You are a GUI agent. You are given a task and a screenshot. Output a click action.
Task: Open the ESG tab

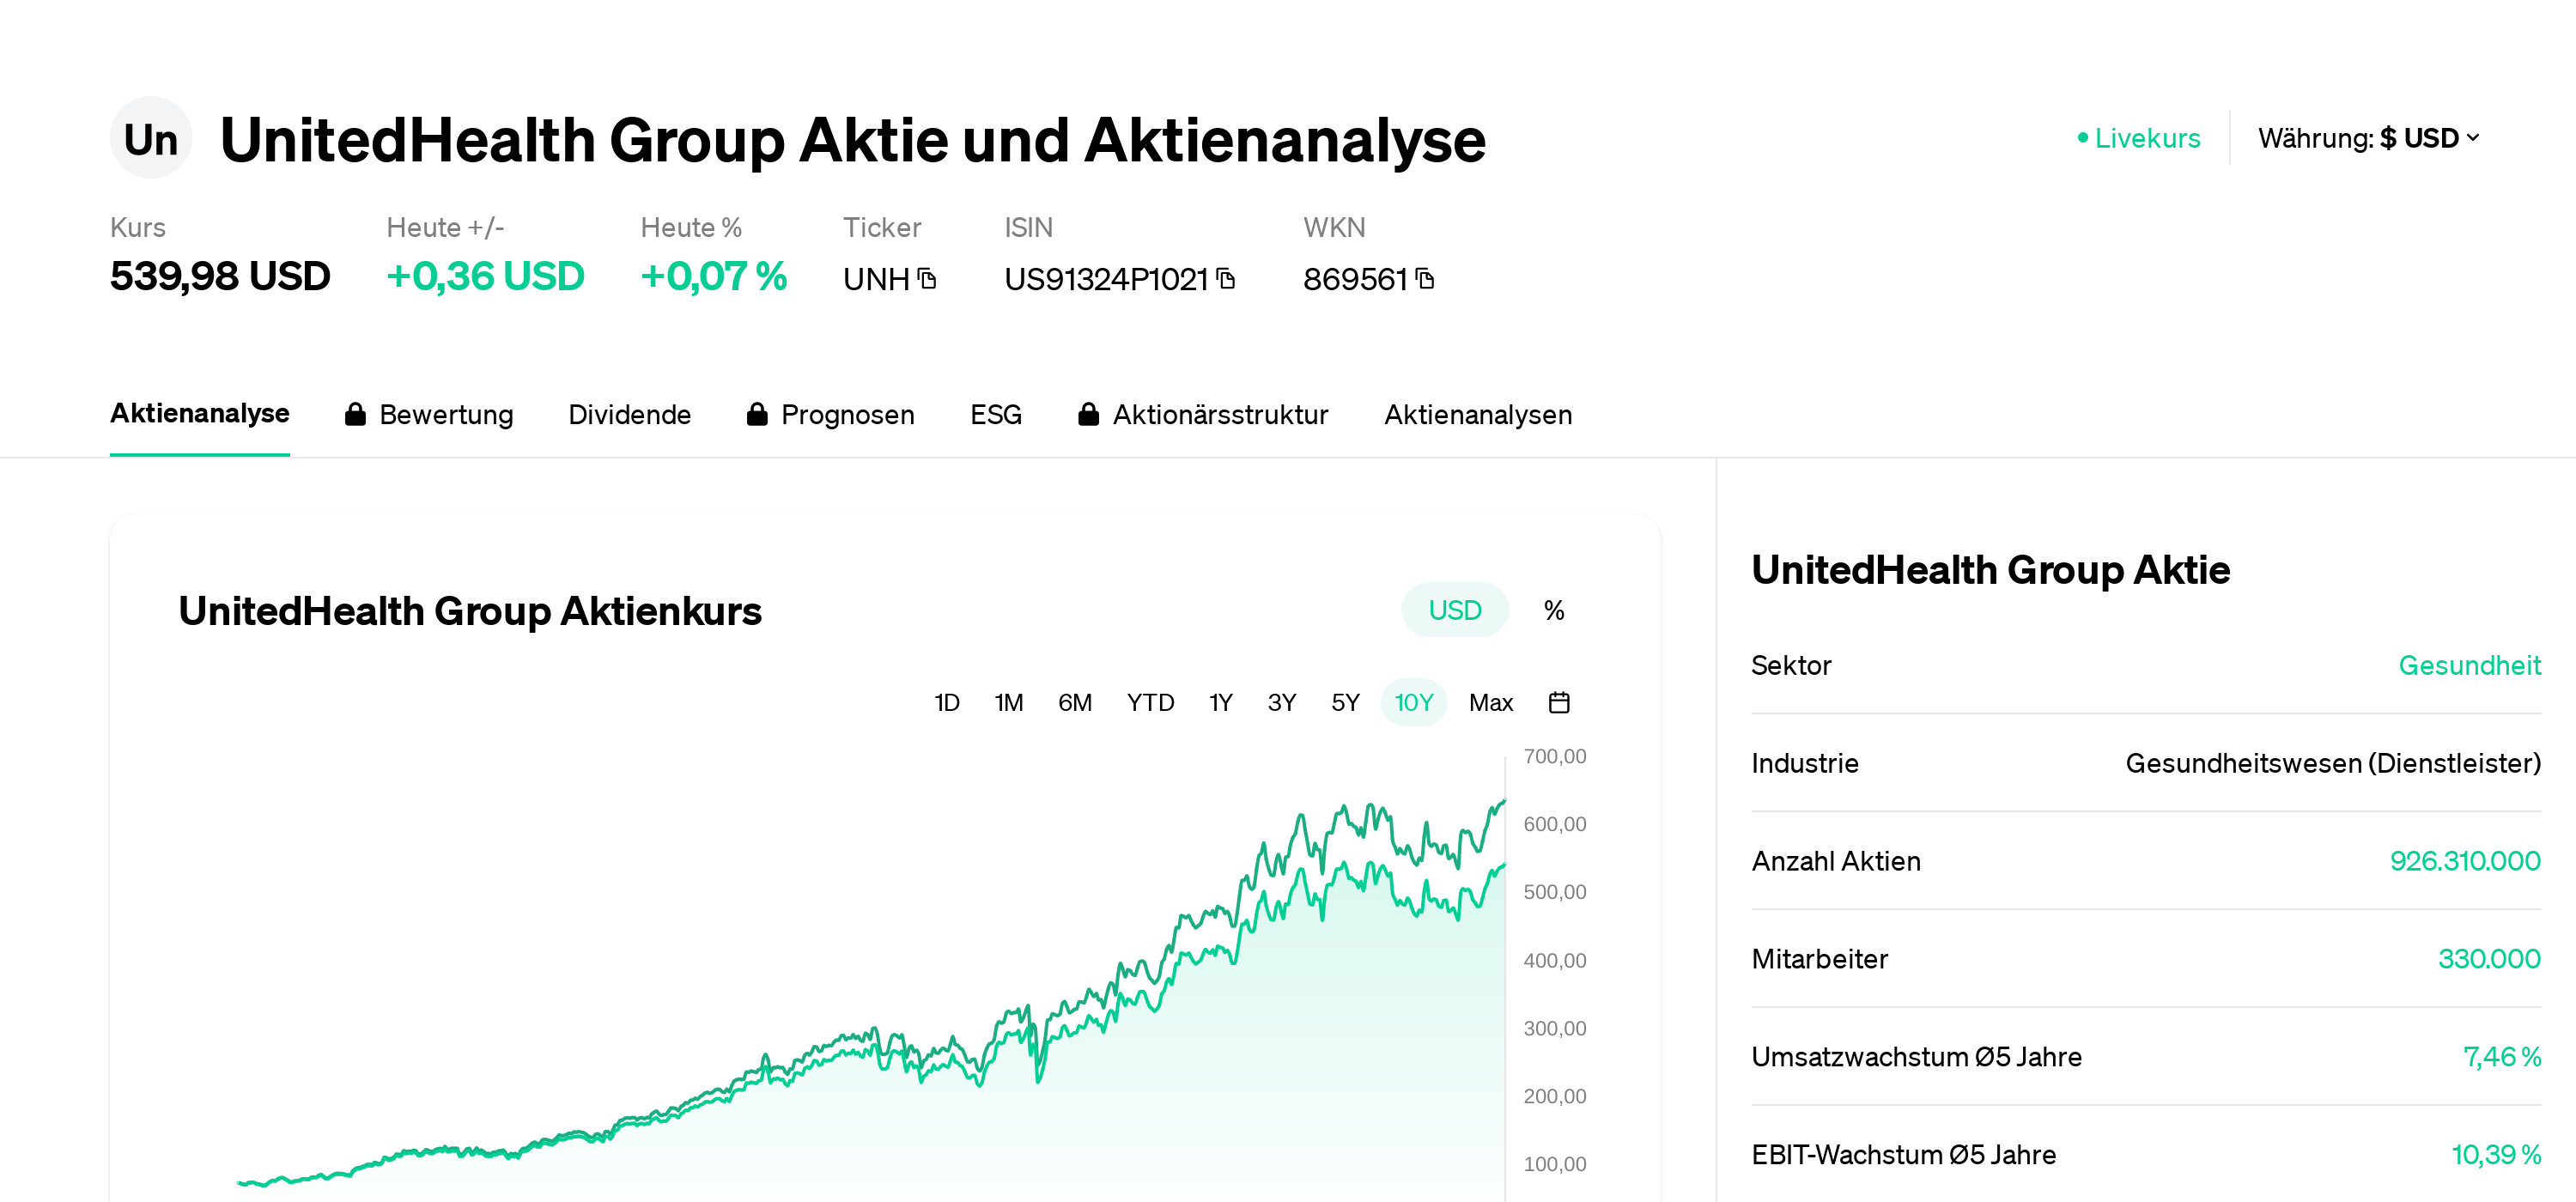995,414
